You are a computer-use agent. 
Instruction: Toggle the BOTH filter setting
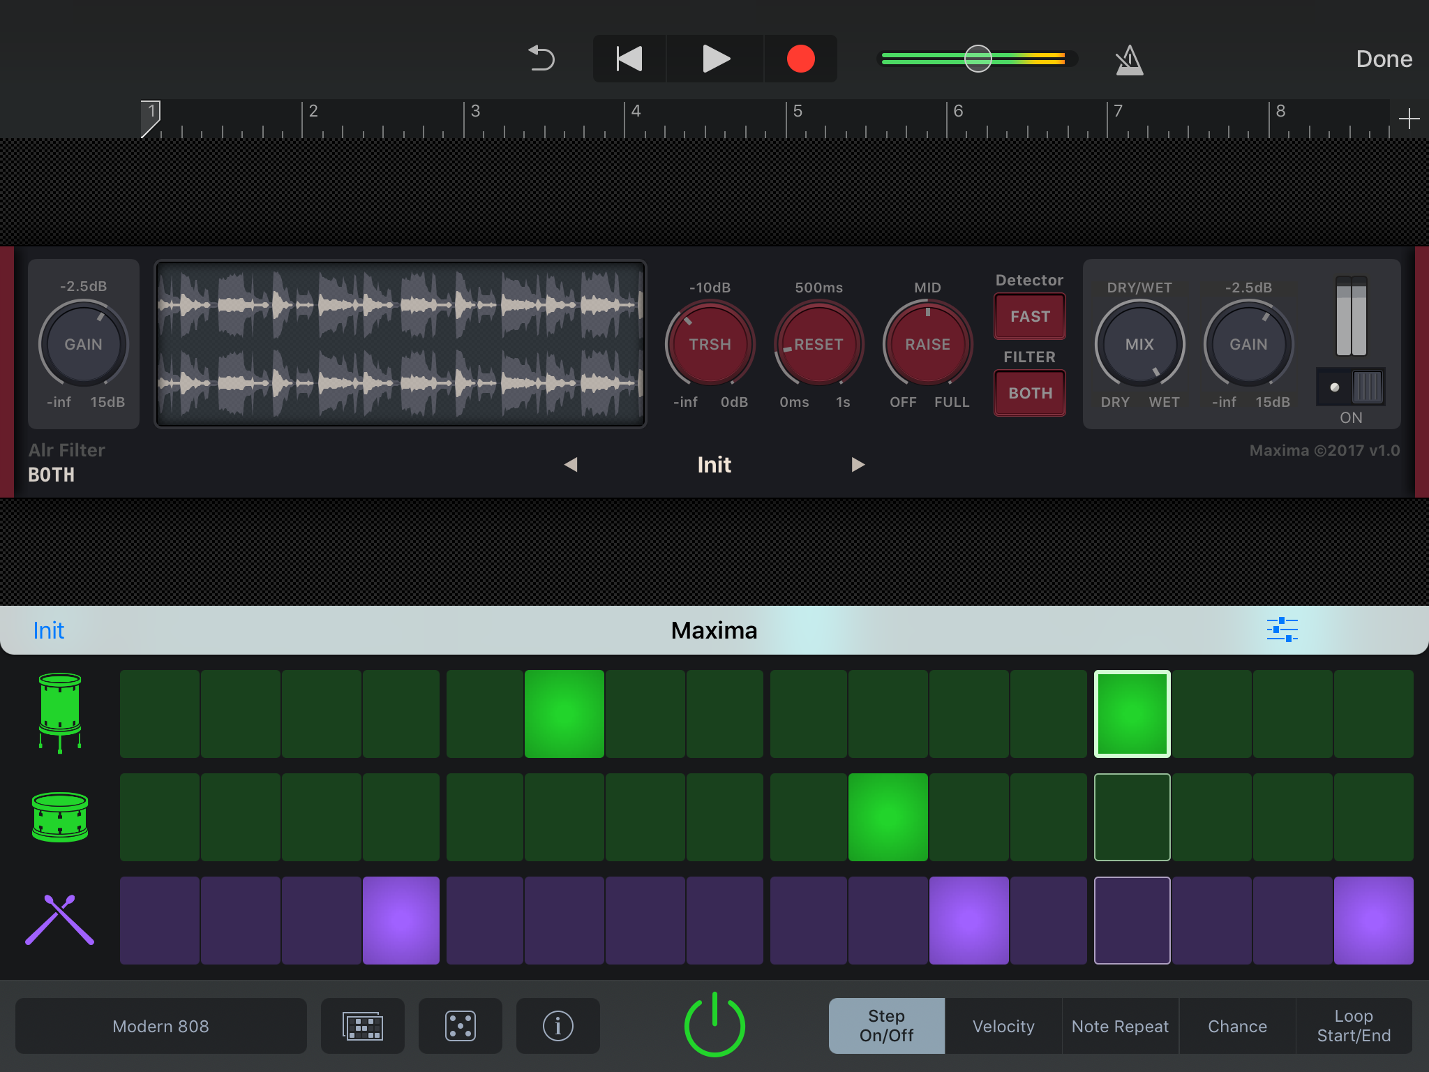[1029, 393]
